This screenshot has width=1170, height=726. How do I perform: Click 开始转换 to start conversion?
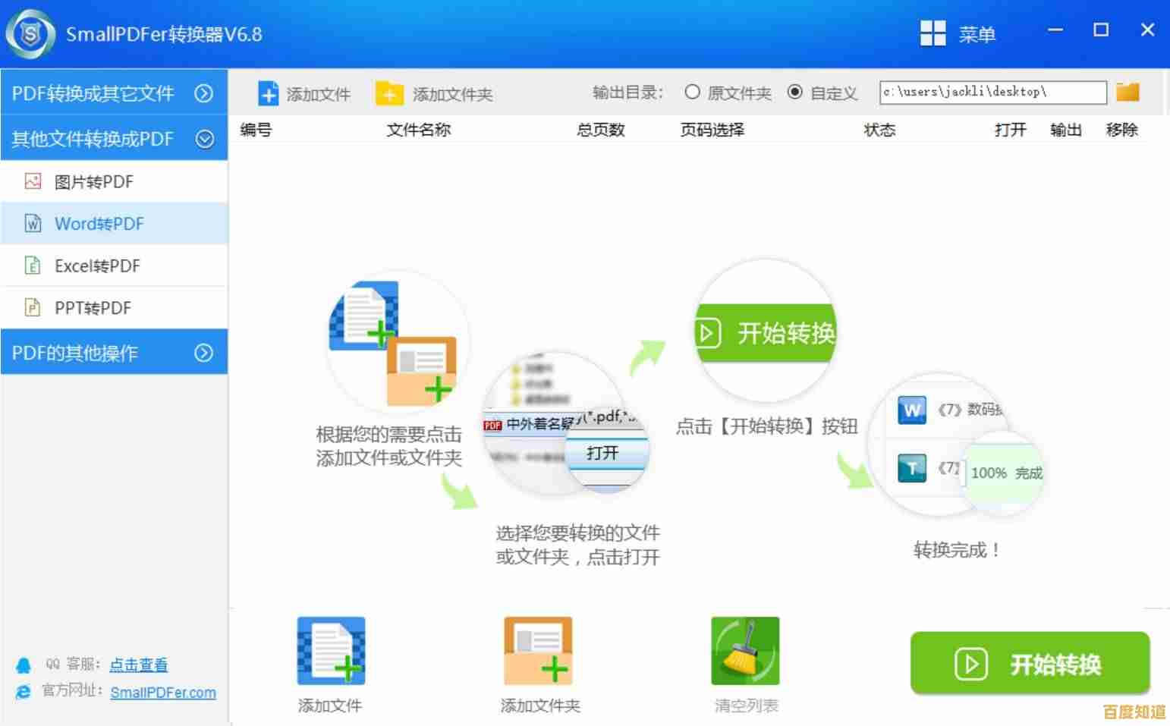click(x=1030, y=664)
